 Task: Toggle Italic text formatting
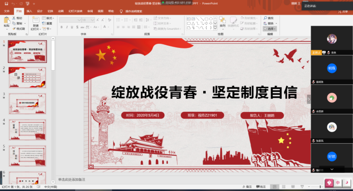(67, 27)
